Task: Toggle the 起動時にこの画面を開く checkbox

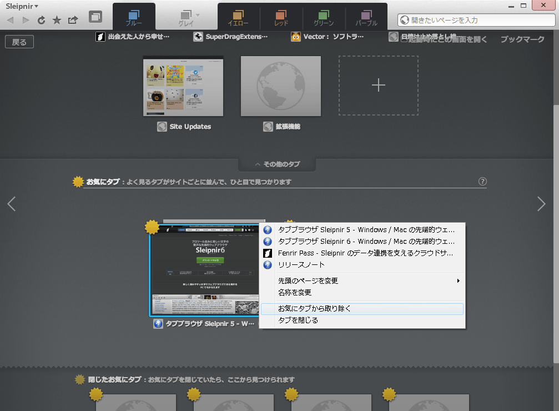Action: tap(404, 39)
